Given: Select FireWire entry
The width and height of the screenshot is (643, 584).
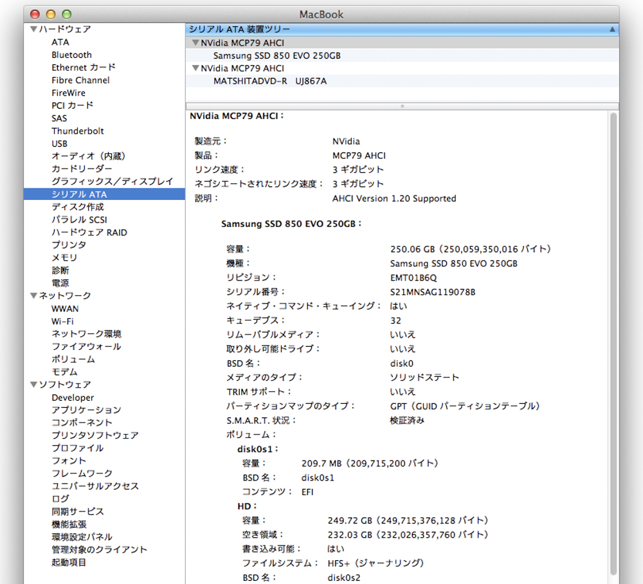Looking at the screenshot, I should point(69,93).
